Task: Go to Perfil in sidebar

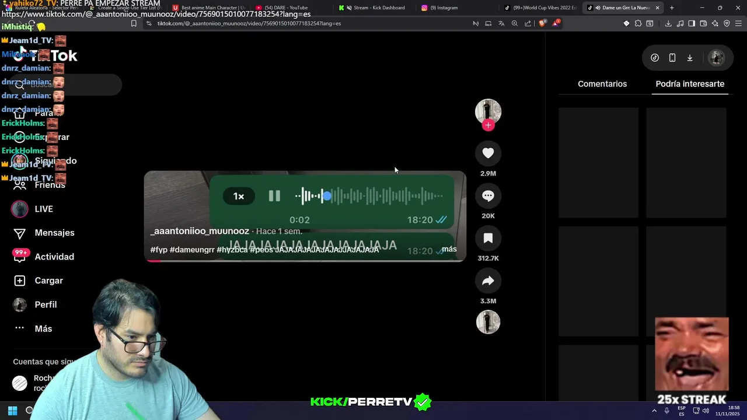Action: (35, 304)
